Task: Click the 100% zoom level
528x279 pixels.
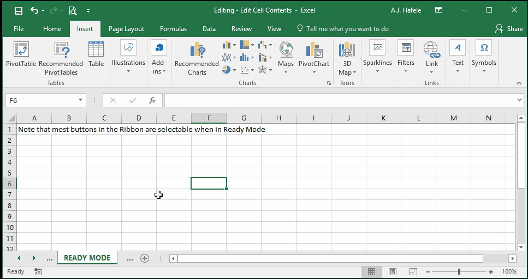Action: pyautogui.click(x=509, y=271)
